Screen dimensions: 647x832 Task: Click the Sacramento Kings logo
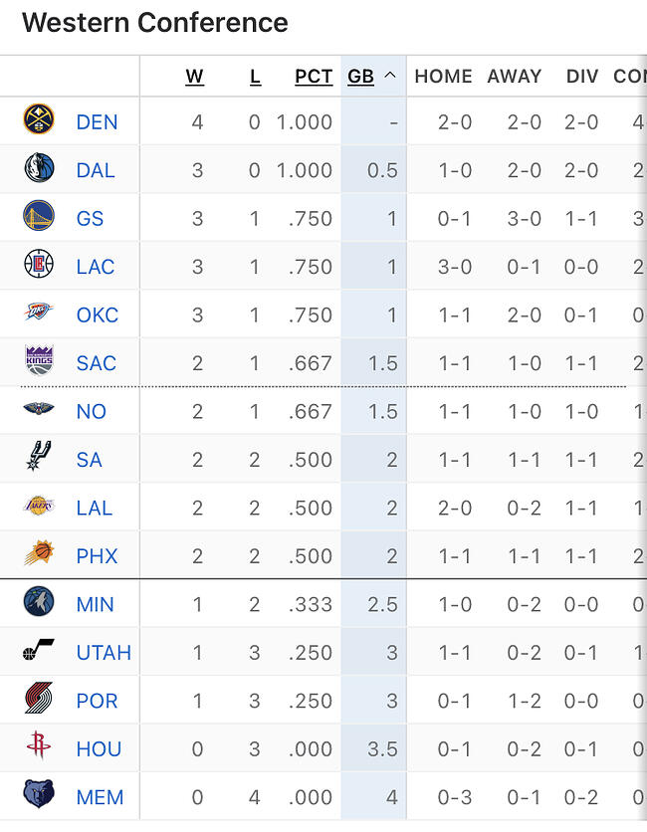[x=39, y=362]
